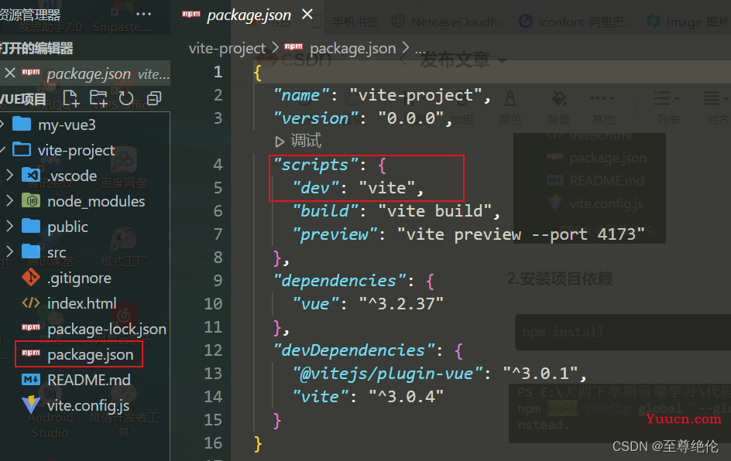Close package.json in open editors list
731x461 pixels.
tap(10, 73)
